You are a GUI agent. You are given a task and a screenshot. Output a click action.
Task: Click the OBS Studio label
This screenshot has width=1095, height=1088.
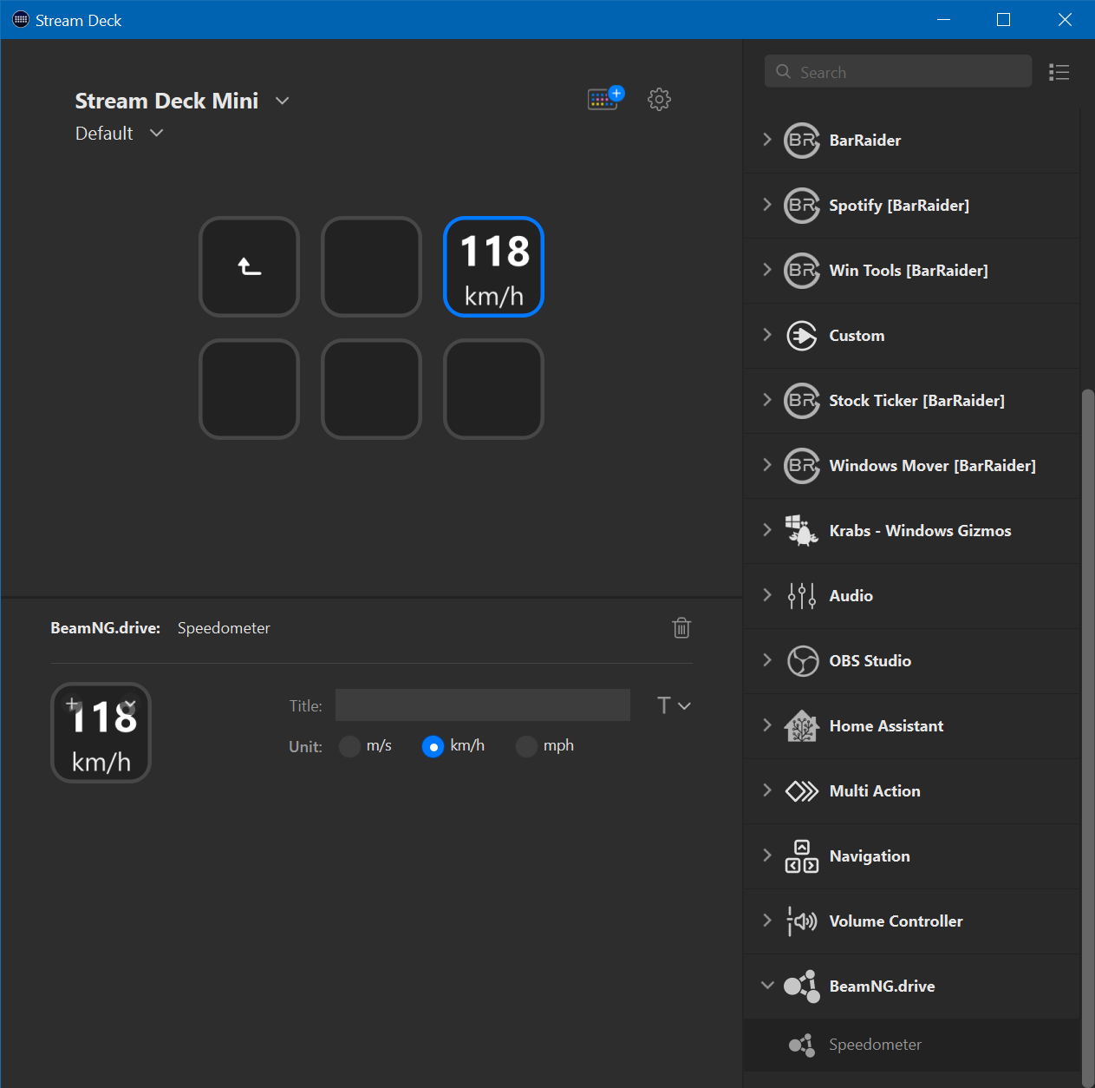click(x=870, y=661)
